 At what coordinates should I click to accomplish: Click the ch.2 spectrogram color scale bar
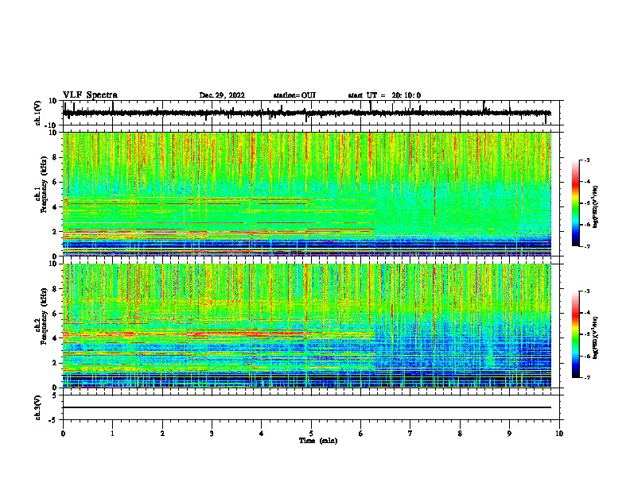coord(575,334)
